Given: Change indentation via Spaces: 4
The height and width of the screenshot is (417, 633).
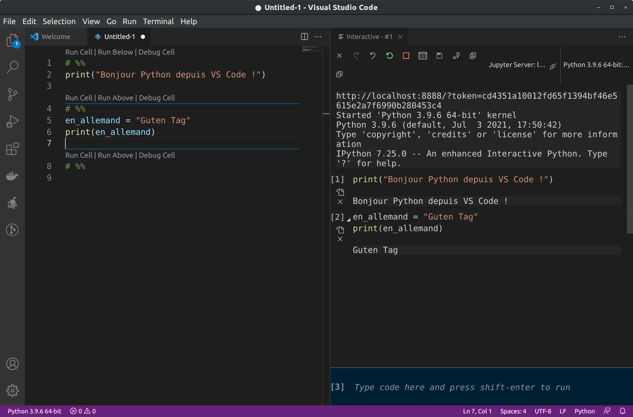Looking at the screenshot, I should pyautogui.click(x=513, y=411).
